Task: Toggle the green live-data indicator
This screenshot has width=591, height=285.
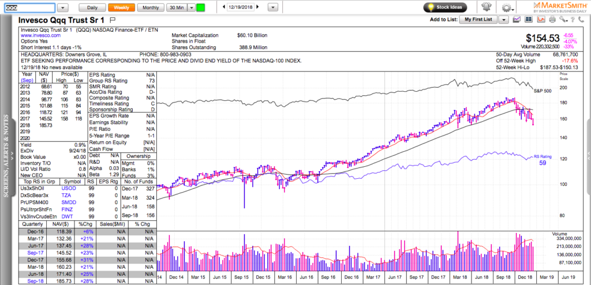Action: point(200,7)
